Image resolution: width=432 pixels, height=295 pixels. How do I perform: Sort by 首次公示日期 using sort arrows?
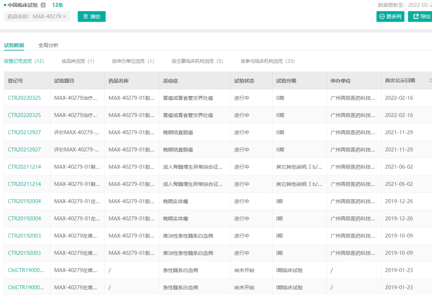[430, 81]
